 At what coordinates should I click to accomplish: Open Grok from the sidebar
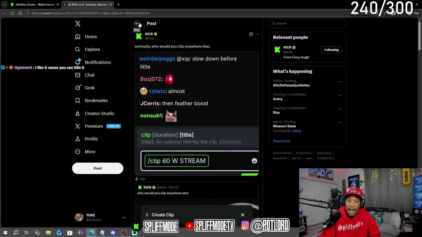point(85,88)
